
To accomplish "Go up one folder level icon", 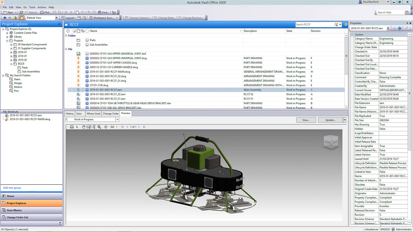I will tap(15, 18).
